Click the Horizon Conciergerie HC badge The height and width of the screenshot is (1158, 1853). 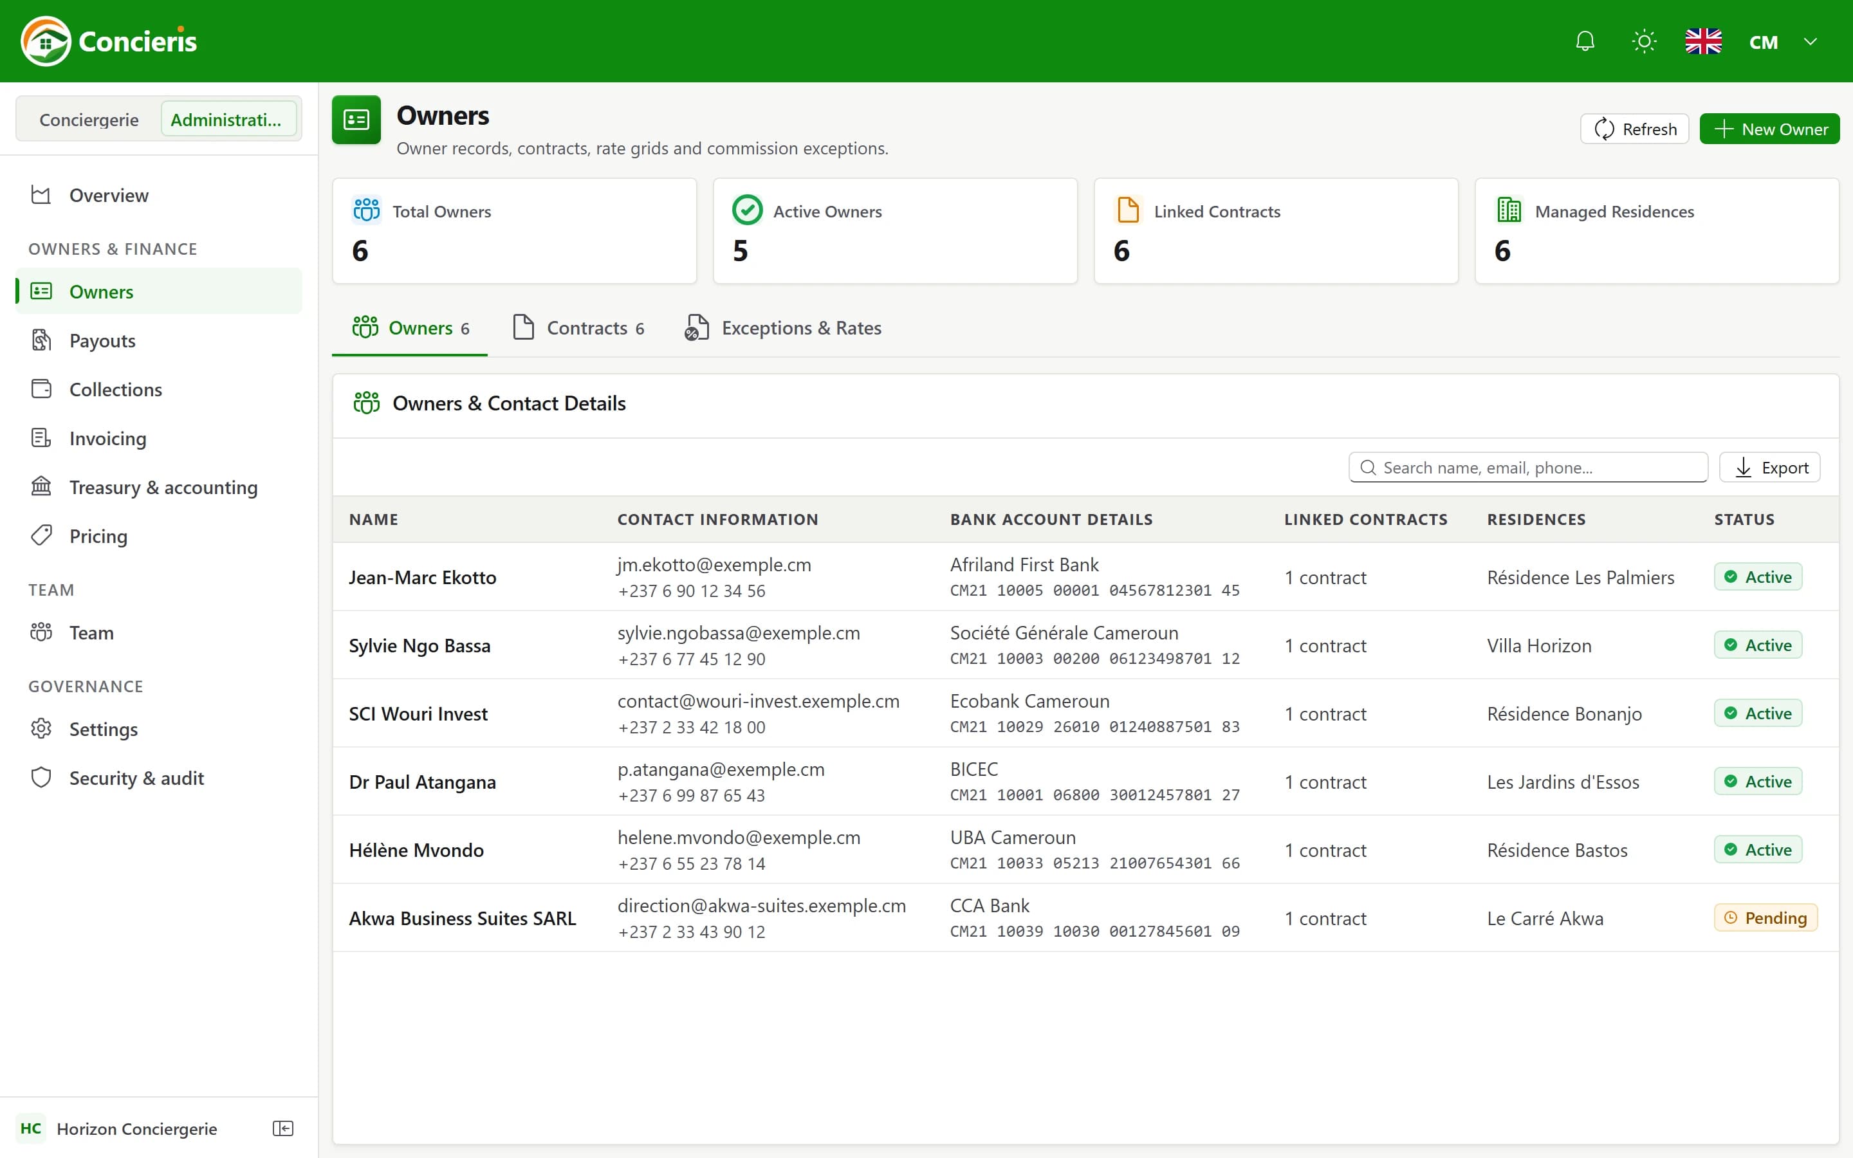click(31, 1128)
